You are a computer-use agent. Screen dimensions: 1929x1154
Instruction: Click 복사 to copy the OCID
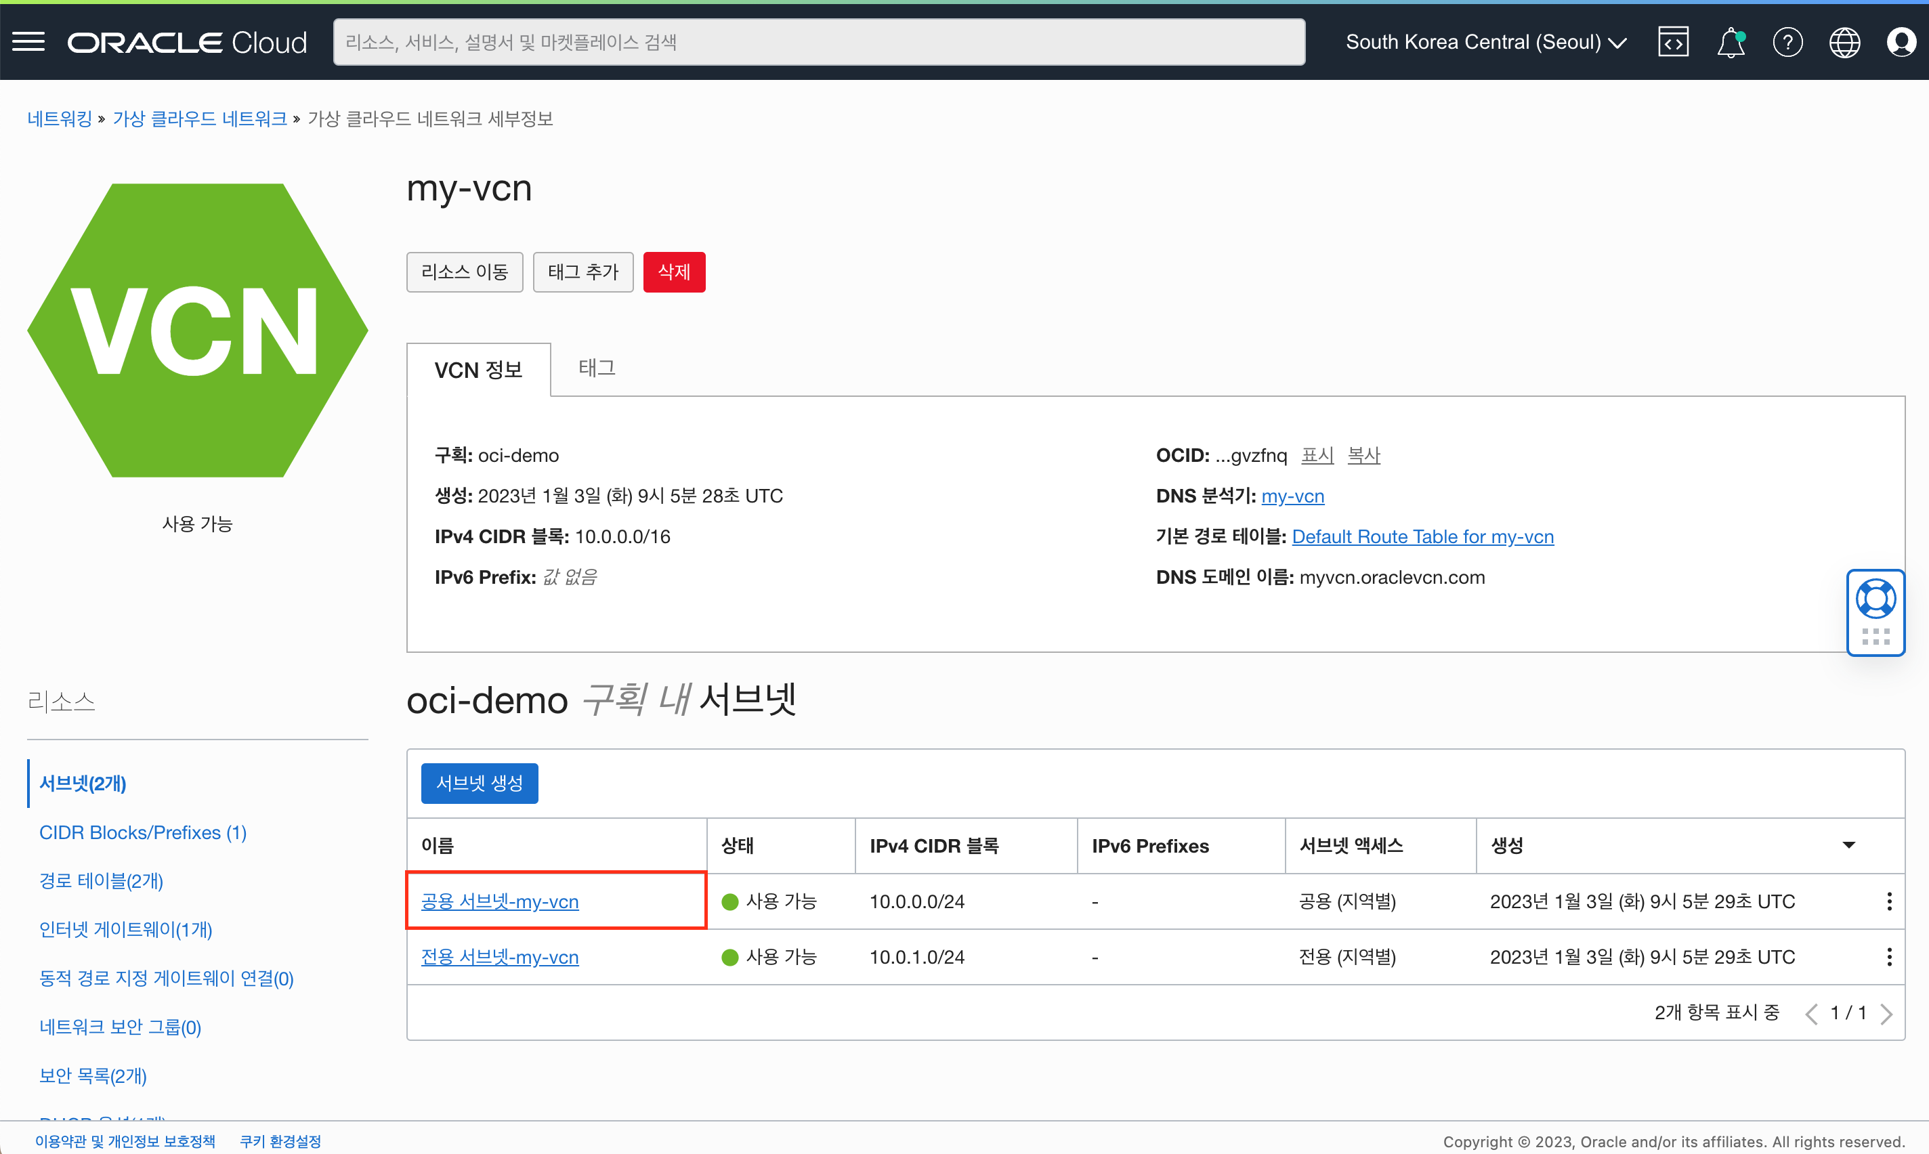(x=1363, y=455)
